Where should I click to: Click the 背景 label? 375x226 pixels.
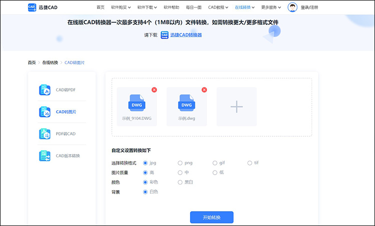[115, 192]
